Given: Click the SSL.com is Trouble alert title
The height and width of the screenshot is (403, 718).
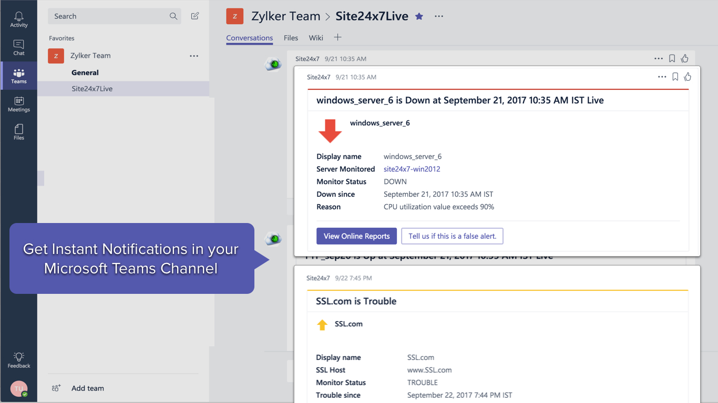Looking at the screenshot, I should tap(356, 301).
